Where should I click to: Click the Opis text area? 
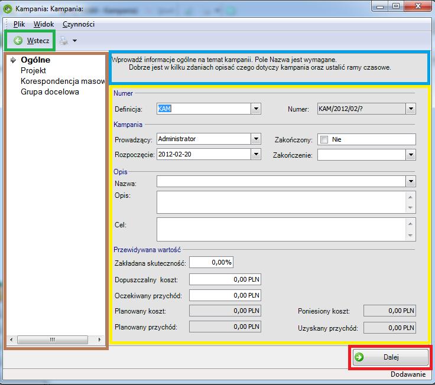[281, 203]
